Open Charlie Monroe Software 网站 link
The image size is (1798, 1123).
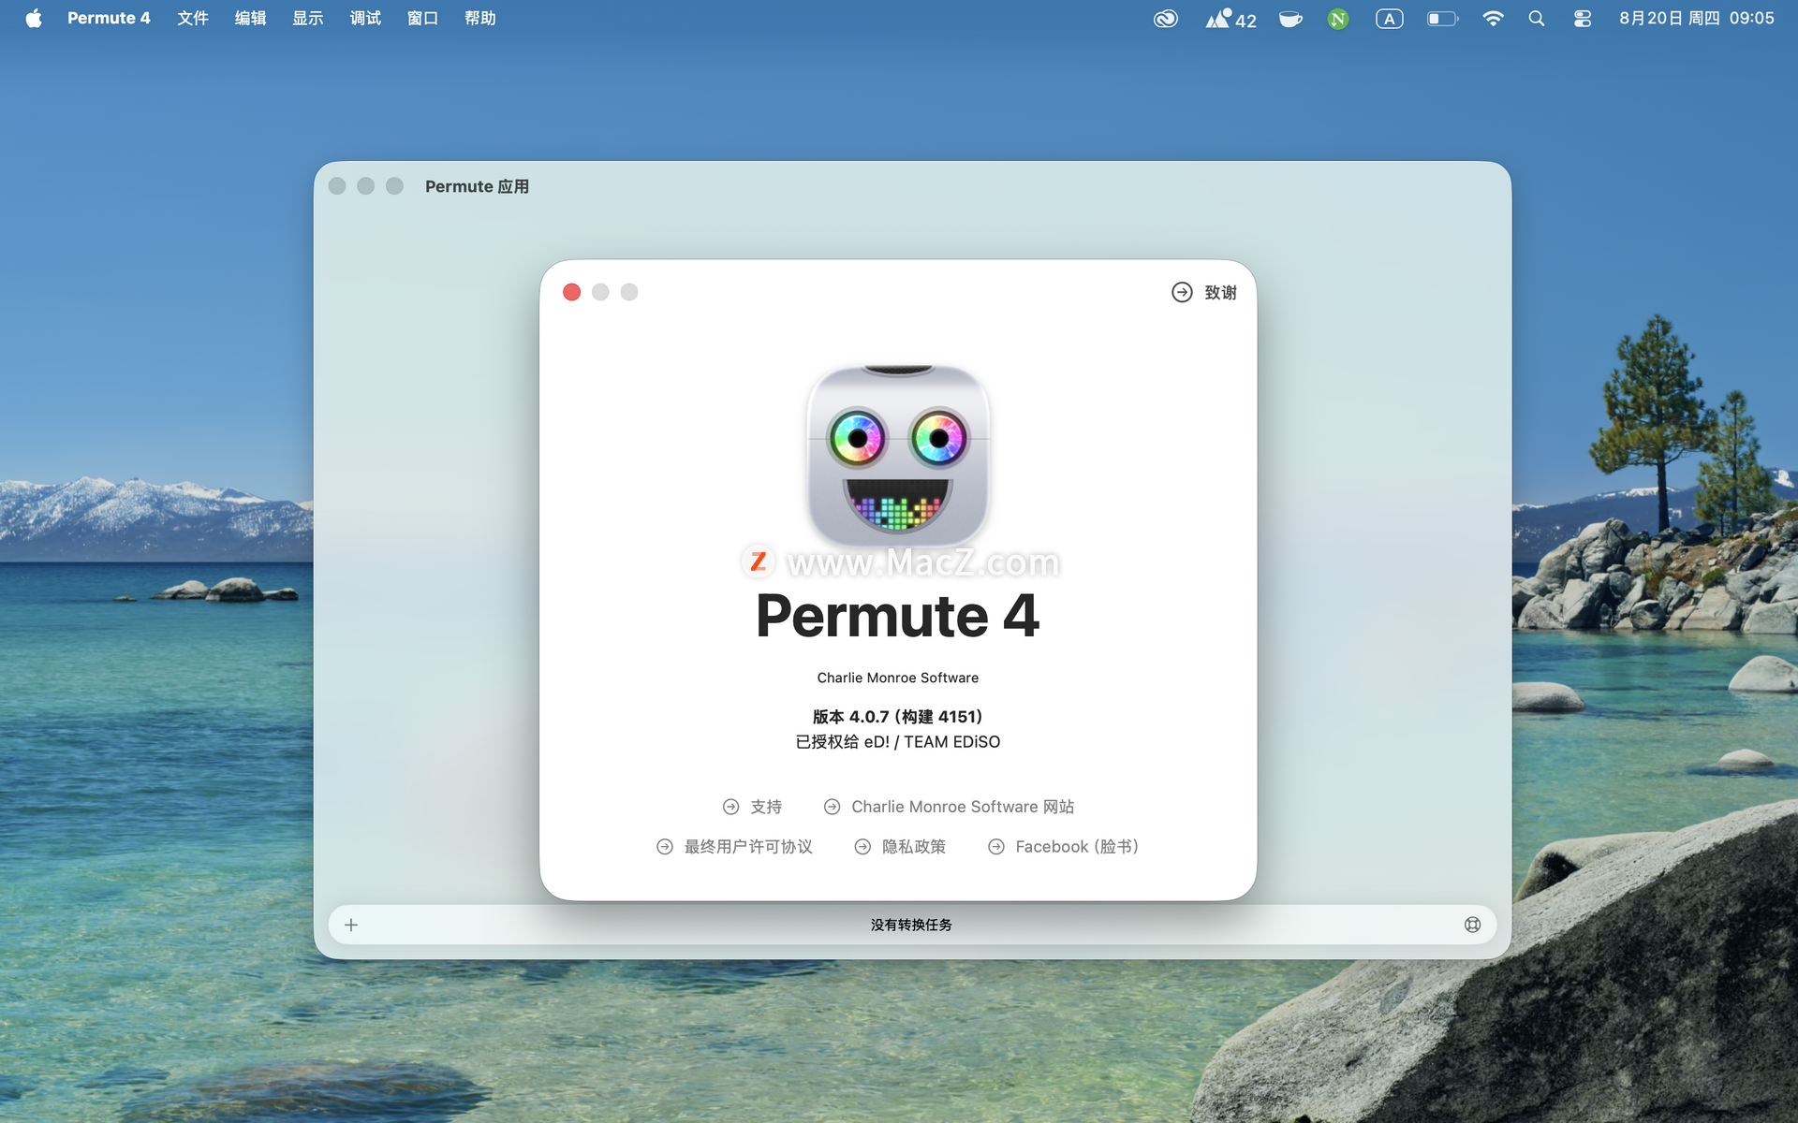coord(949,807)
